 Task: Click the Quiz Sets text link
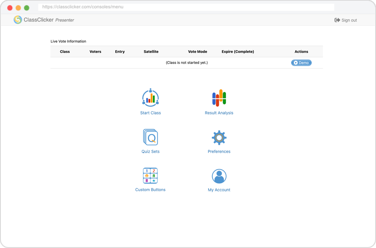pos(150,151)
